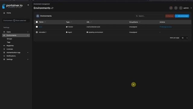The image size is (193, 109).
Task: Sort the table by Name column
Action: (42, 22)
